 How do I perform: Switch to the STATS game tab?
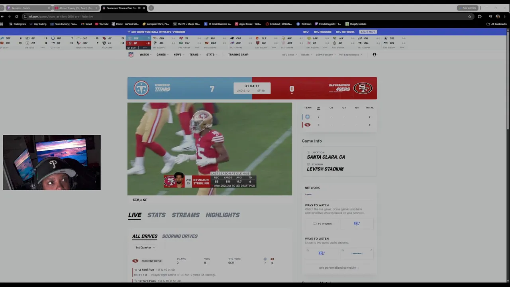tap(157, 215)
